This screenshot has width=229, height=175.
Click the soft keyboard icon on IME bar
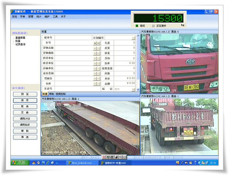click(125, 157)
